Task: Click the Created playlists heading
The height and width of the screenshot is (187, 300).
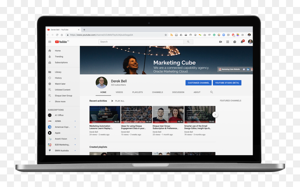Action: click(x=98, y=147)
